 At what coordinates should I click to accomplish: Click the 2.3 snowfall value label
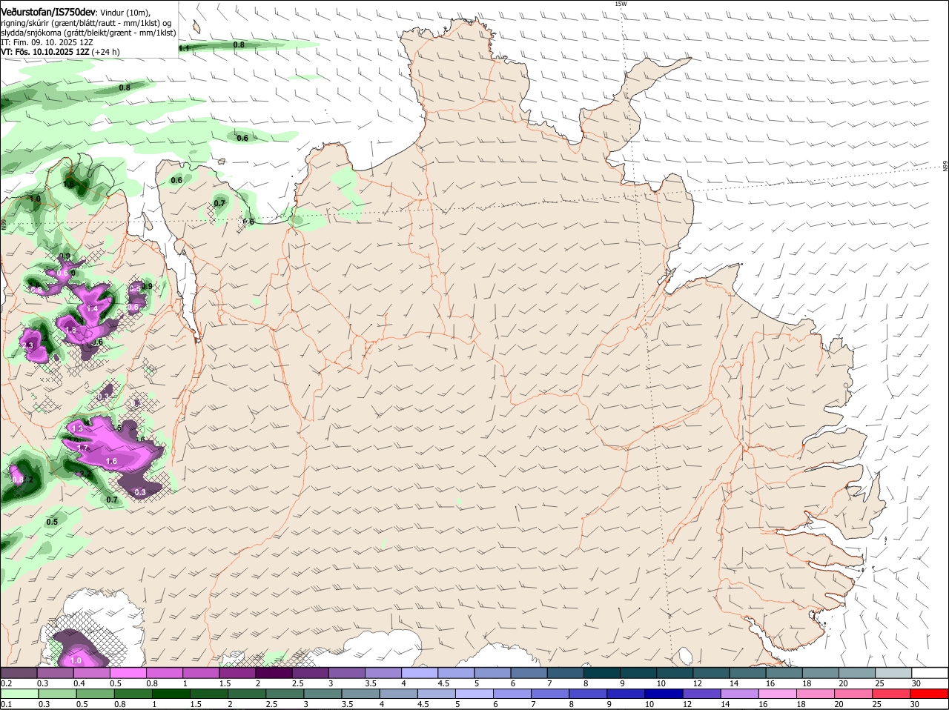coord(28,345)
